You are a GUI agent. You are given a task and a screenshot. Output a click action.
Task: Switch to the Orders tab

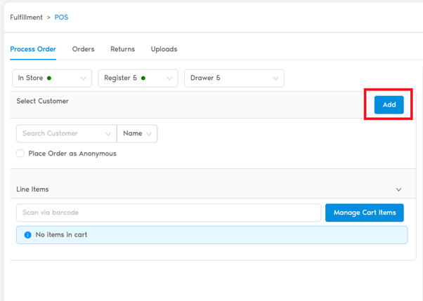(83, 49)
